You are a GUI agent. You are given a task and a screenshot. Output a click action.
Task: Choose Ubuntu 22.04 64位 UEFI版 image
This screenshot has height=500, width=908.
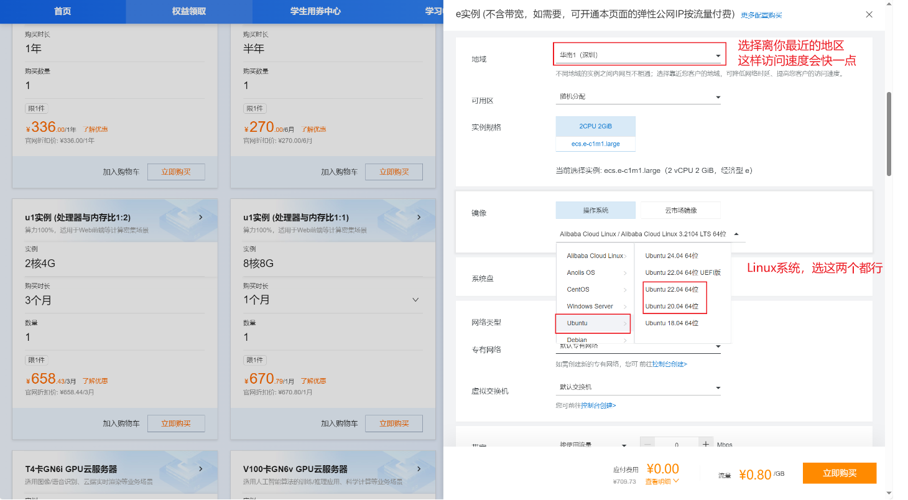pos(682,272)
